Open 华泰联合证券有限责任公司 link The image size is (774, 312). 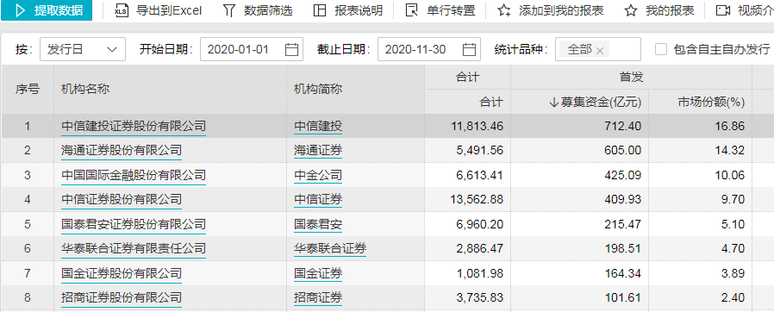tap(134, 248)
